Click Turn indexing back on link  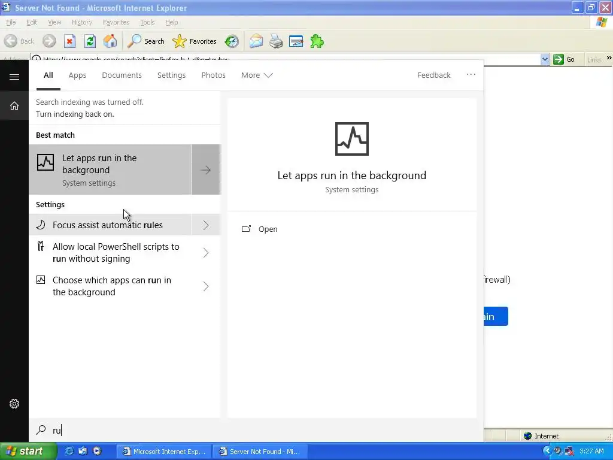(x=75, y=114)
